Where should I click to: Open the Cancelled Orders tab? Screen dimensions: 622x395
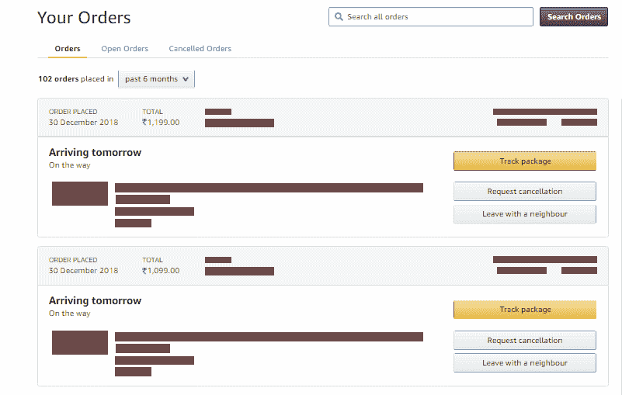(x=200, y=49)
